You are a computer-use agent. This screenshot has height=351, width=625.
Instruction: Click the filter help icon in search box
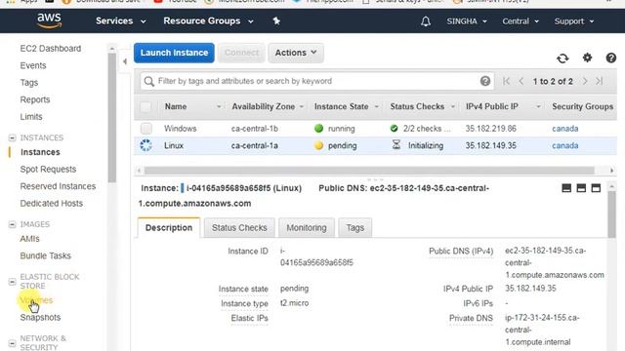pyautogui.click(x=485, y=81)
